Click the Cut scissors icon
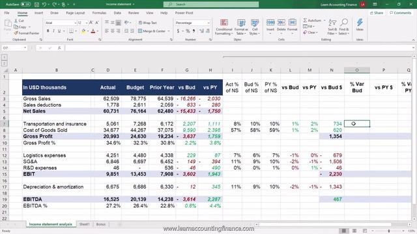 point(16,20)
